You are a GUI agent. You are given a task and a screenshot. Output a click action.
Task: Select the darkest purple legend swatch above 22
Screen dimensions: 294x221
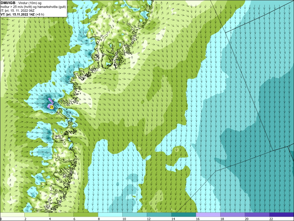pyautogui.click(x=282, y=215)
